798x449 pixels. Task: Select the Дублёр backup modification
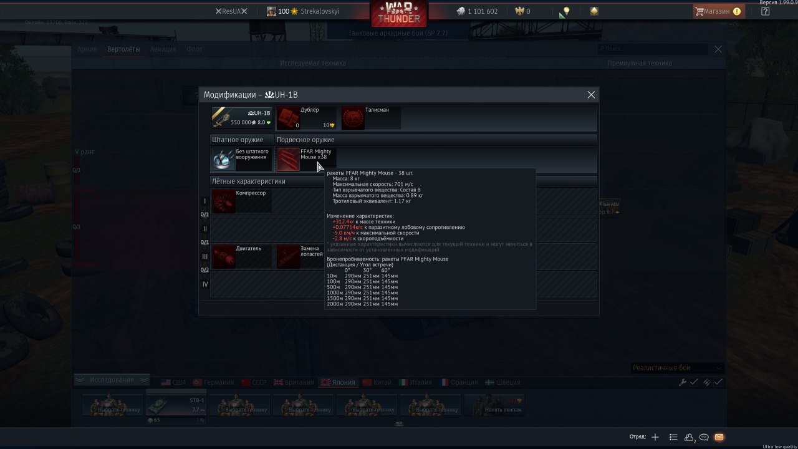click(306, 117)
